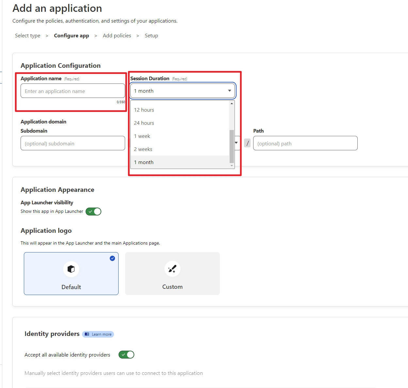This screenshot has width=408, height=388.
Task: Select "2 weeks" session duration option
Action: coord(143,149)
